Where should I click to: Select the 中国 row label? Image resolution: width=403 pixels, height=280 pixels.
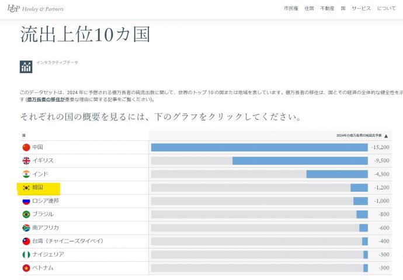[37, 147]
